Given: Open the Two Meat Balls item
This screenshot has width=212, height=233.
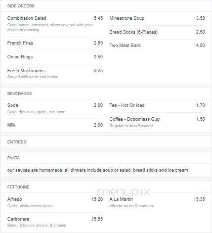Looking at the screenshot, I should [x=157, y=46].
